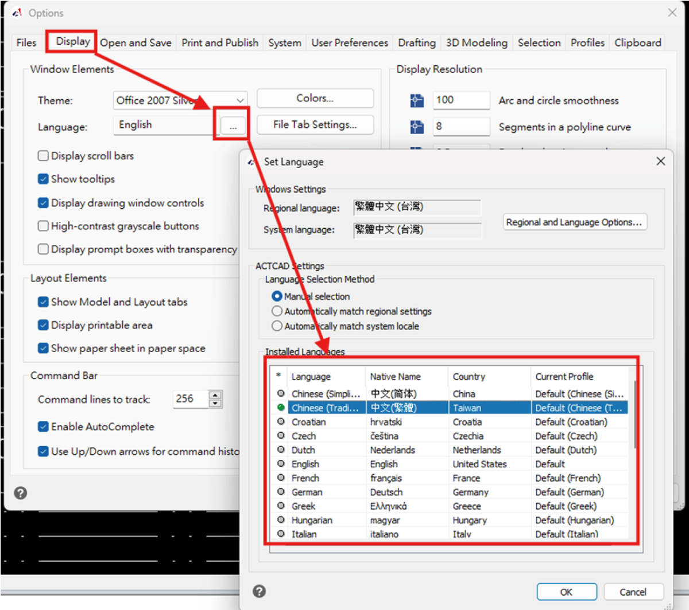Click the help icon in Options dialog

[20, 493]
